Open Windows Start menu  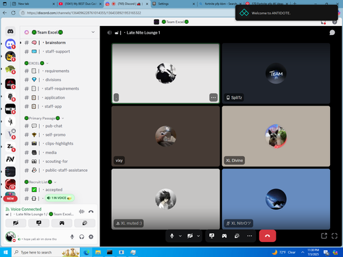pyautogui.click(x=5, y=252)
